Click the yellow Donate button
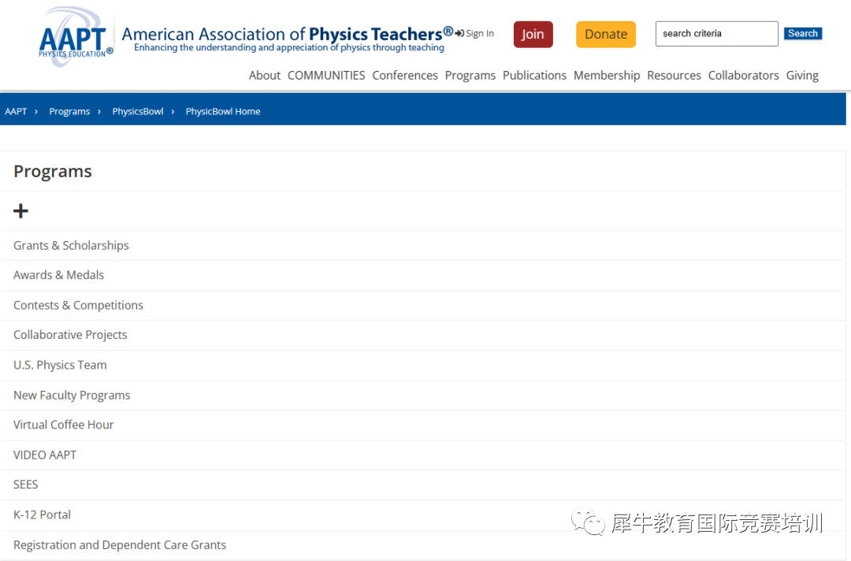Viewport: 851px width, 561px height. pyautogui.click(x=606, y=34)
